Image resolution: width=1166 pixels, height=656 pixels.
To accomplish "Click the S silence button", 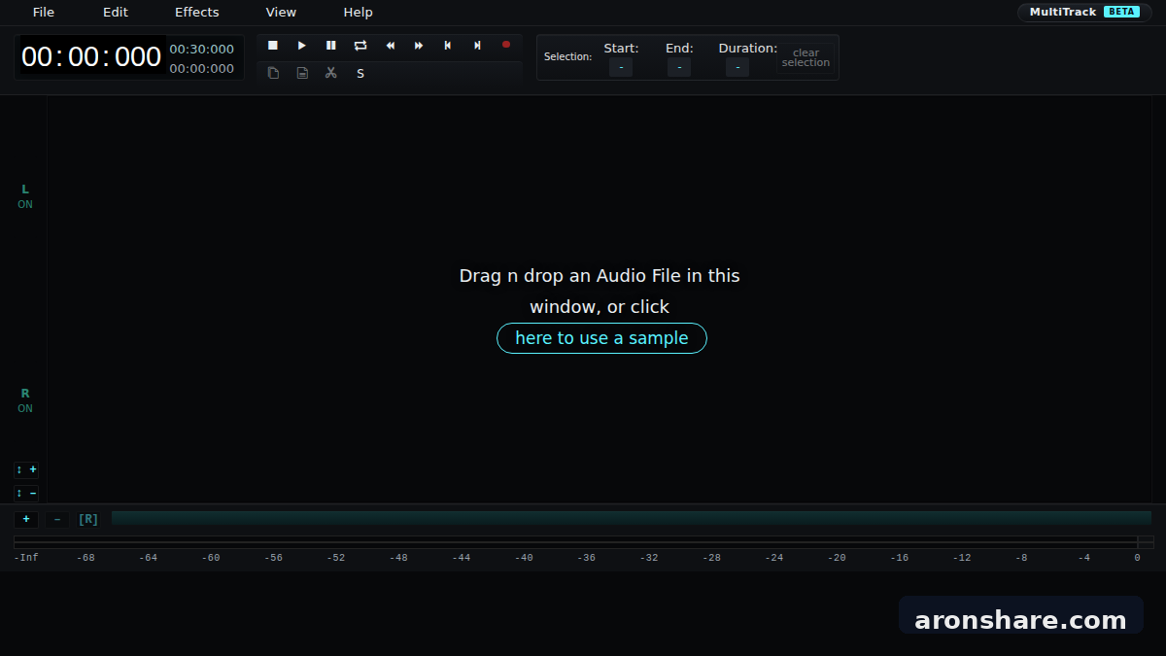I will 360,73.
